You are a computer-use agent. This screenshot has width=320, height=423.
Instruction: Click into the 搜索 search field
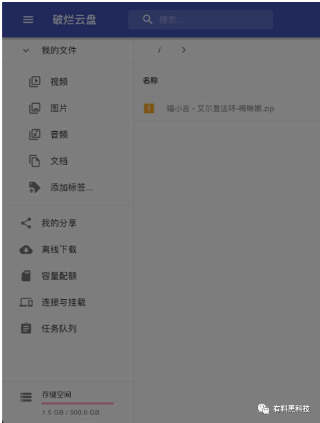200,19
